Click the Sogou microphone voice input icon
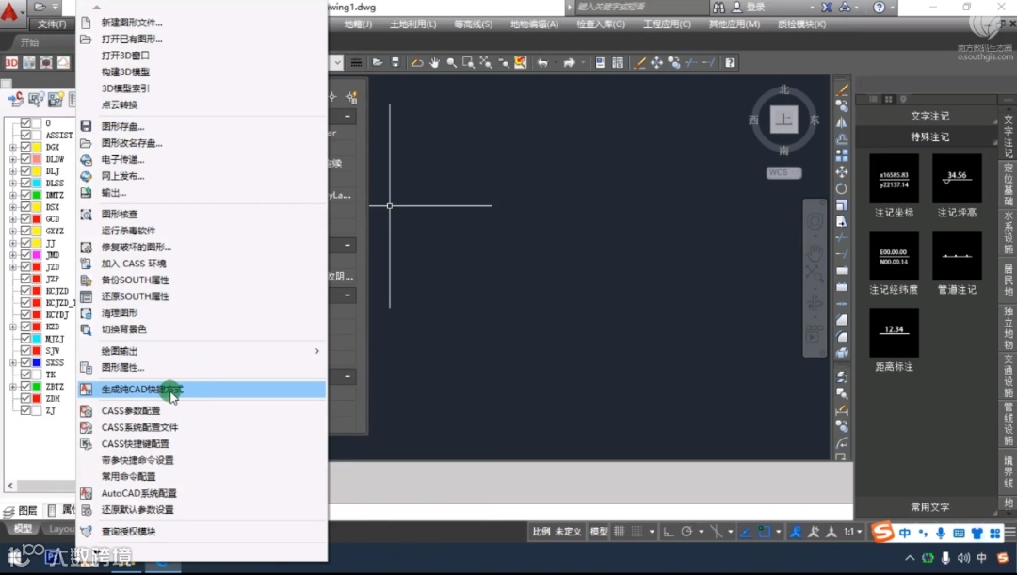 click(x=941, y=533)
